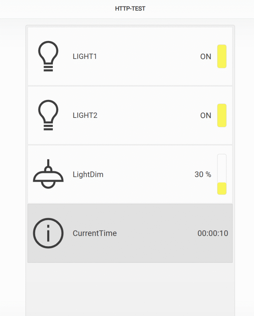Click the LIGHT1 bulb icon

click(x=48, y=56)
